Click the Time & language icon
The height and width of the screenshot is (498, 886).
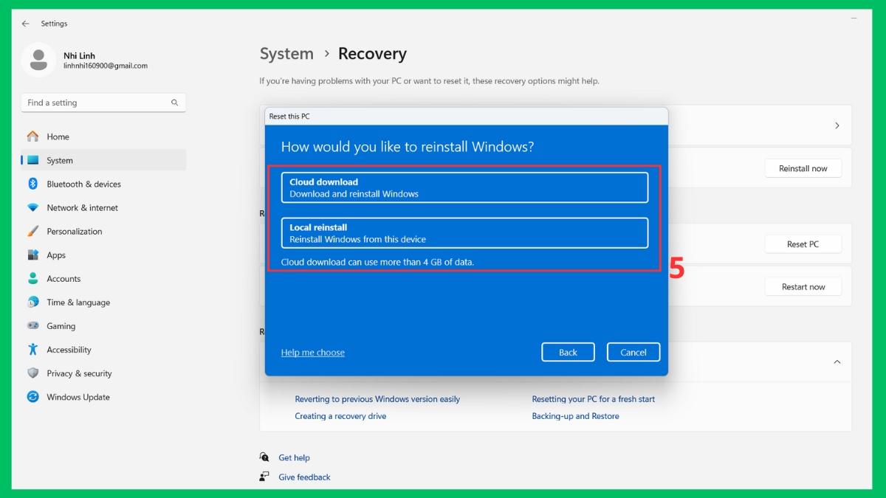pyautogui.click(x=33, y=302)
